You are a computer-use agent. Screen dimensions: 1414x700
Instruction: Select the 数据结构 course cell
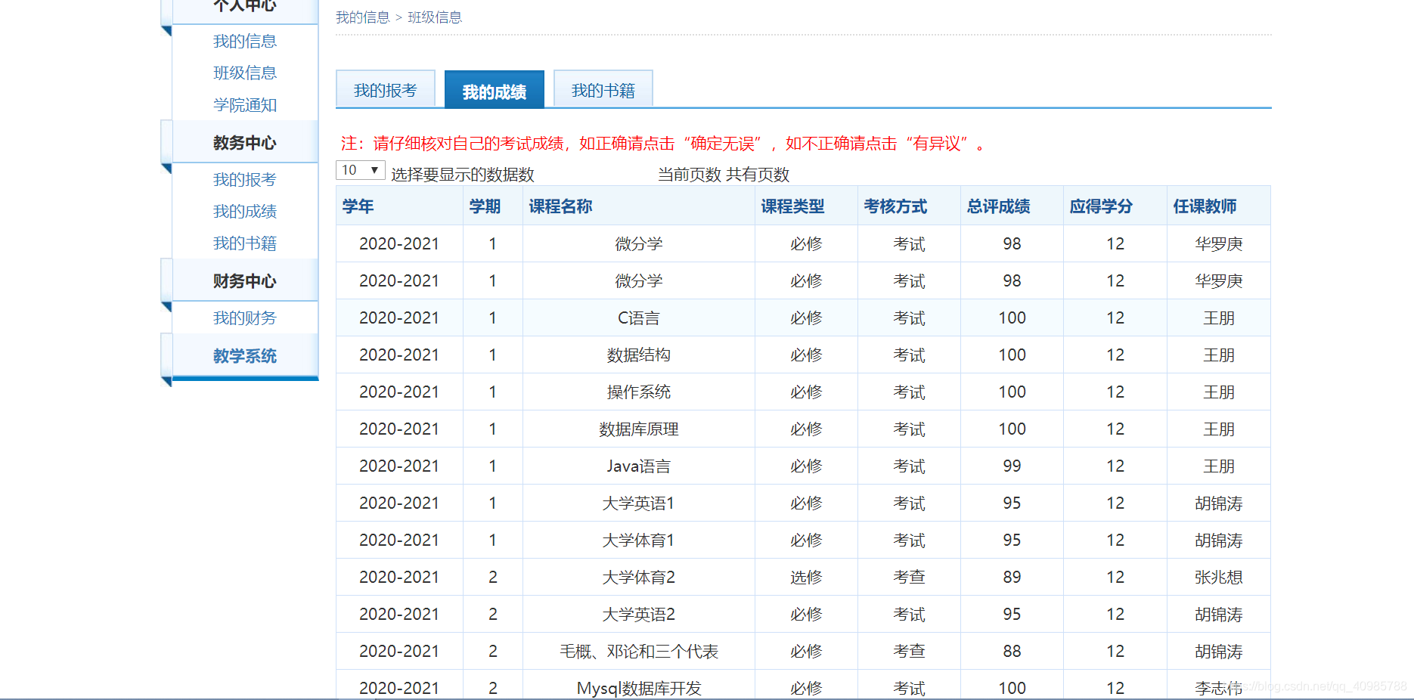pos(639,355)
